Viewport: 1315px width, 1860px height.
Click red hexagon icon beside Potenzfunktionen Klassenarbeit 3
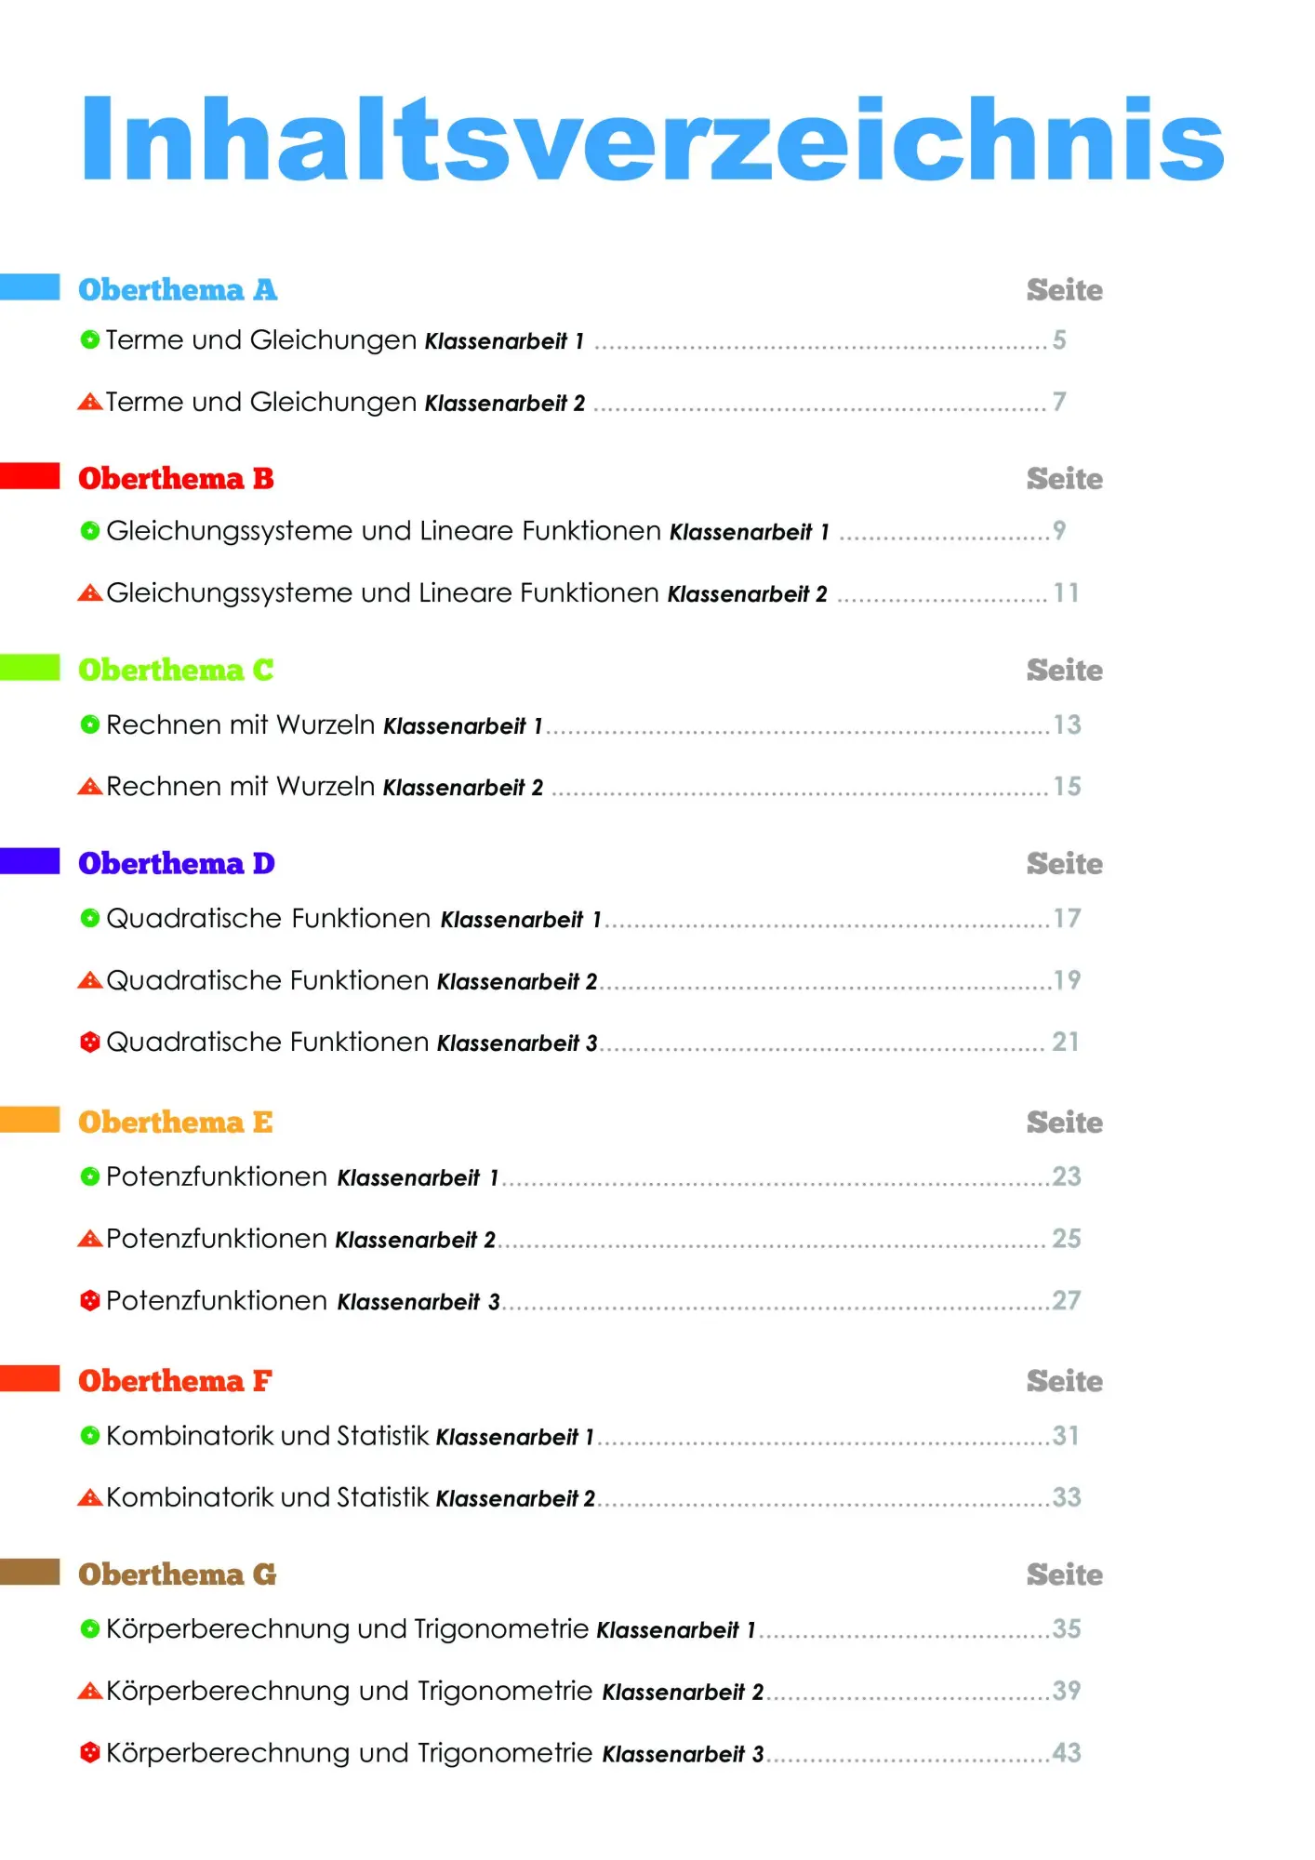pyautogui.click(x=89, y=1300)
